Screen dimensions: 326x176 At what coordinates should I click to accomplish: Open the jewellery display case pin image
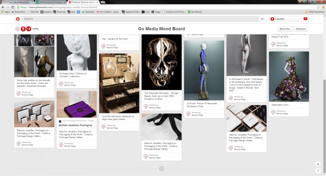click(x=119, y=83)
